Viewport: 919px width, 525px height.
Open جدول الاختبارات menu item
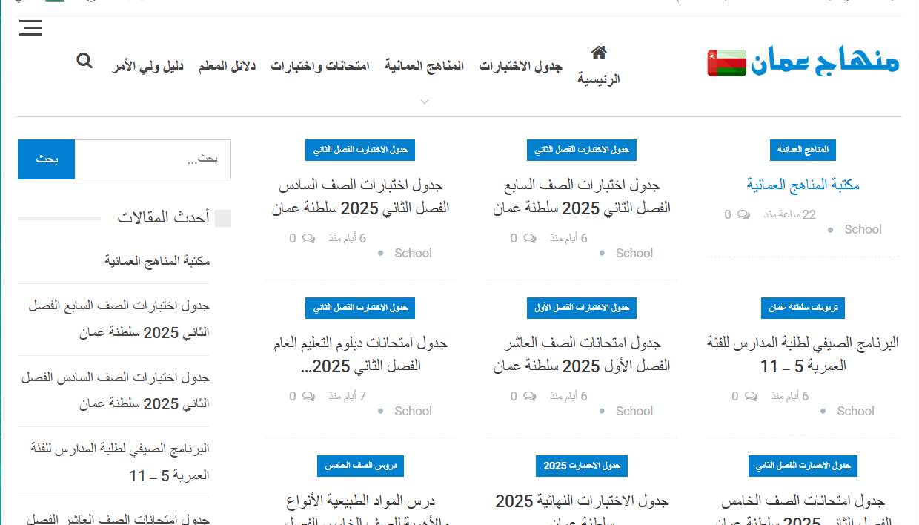pos(520,66)
